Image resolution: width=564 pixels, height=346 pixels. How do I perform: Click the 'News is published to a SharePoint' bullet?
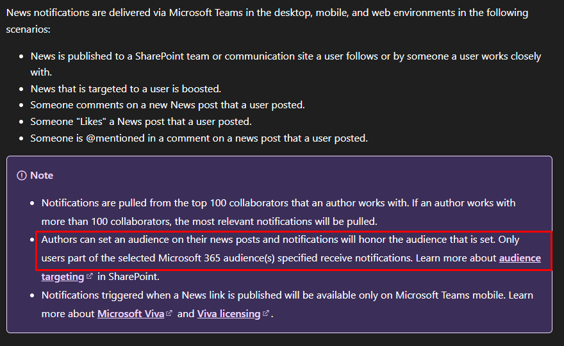pyautogui.click(x=286, y=64)
